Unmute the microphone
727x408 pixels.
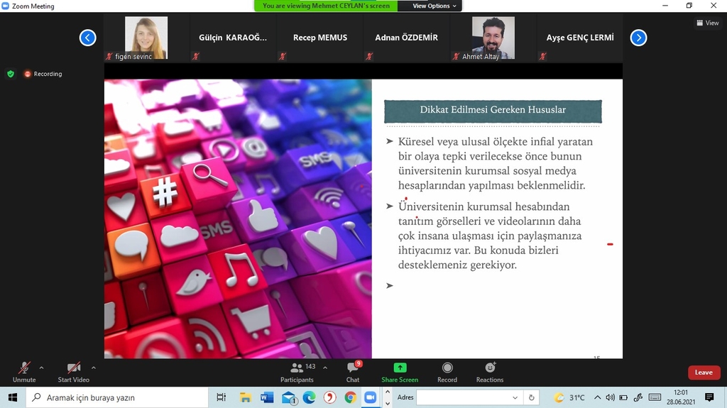point(24,373)
